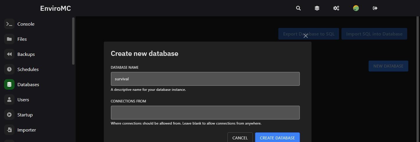Go to the Files page

[22, 39]
